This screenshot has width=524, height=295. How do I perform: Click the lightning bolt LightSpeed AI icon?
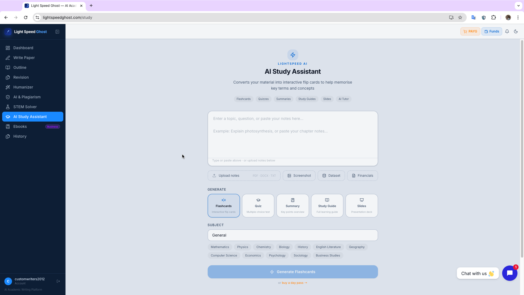293,55
